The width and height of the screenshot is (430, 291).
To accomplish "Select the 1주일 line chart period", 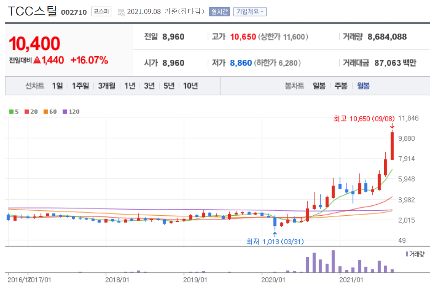I will pyautogui.click(x=80, y=86).
